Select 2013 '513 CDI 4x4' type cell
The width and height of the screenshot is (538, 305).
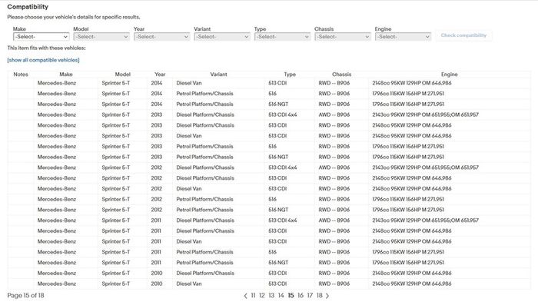coord(283,115)
